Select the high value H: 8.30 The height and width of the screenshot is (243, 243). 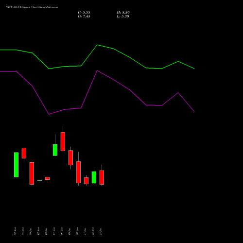(x=123, y=13)
